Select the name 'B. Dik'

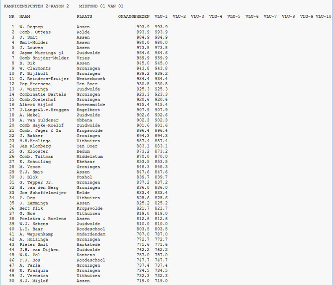click(27, 63)
